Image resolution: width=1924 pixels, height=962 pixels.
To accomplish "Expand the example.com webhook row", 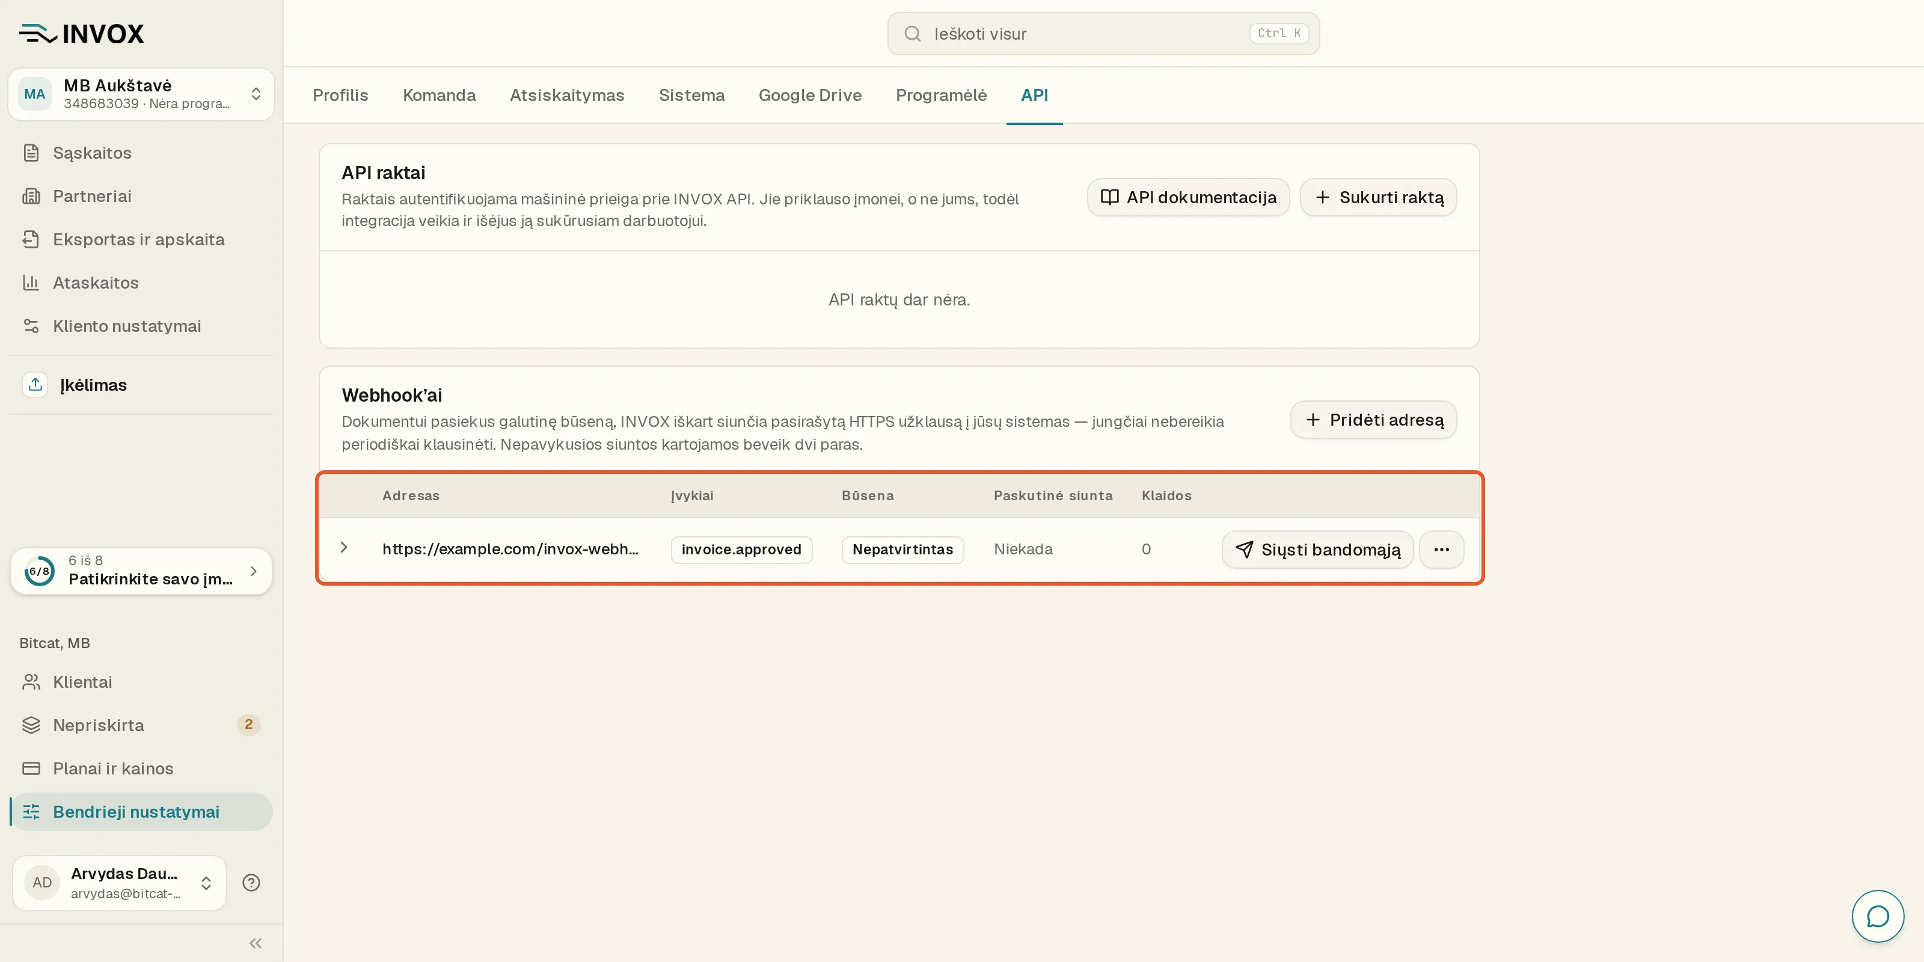I will coord(343,548).
